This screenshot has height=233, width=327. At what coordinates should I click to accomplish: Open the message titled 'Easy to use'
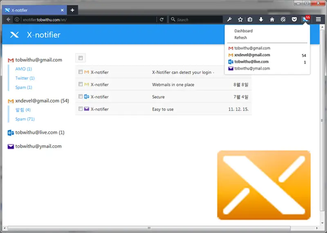click(163, 109)
